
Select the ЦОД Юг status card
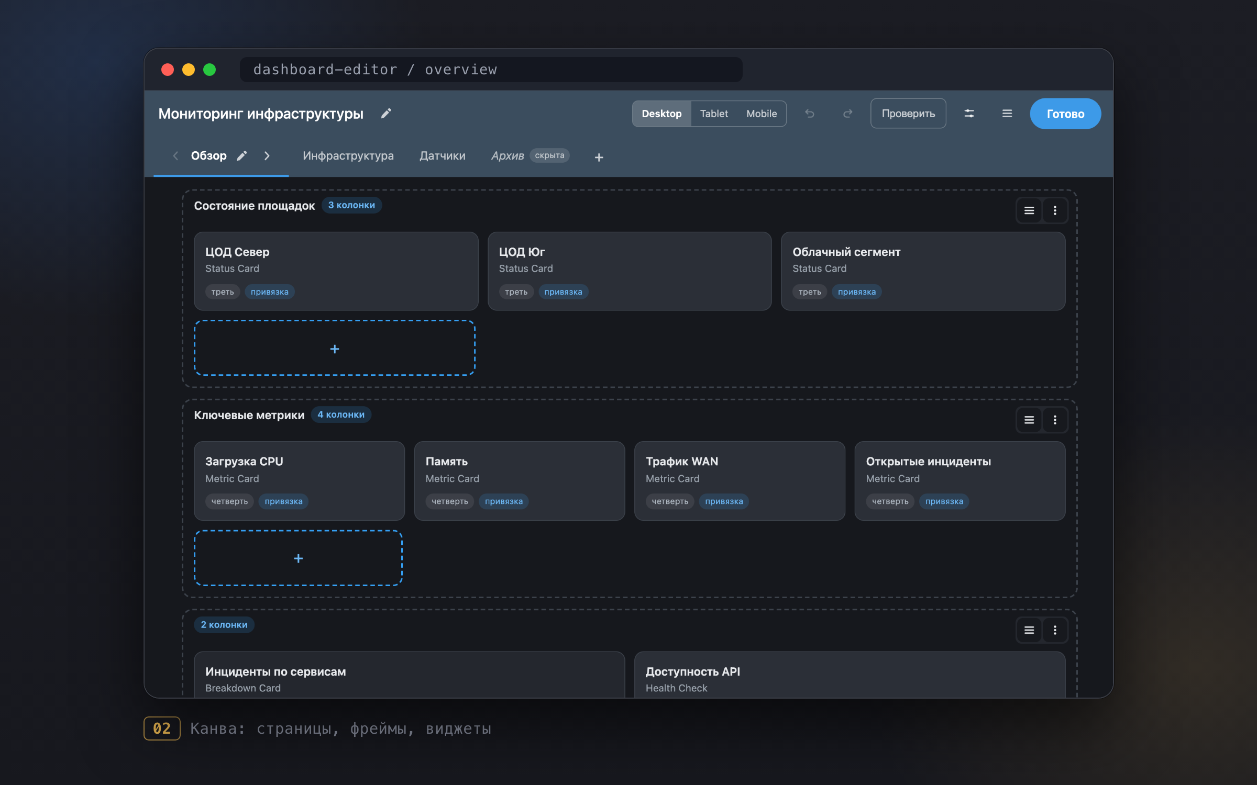click(630, 271)
